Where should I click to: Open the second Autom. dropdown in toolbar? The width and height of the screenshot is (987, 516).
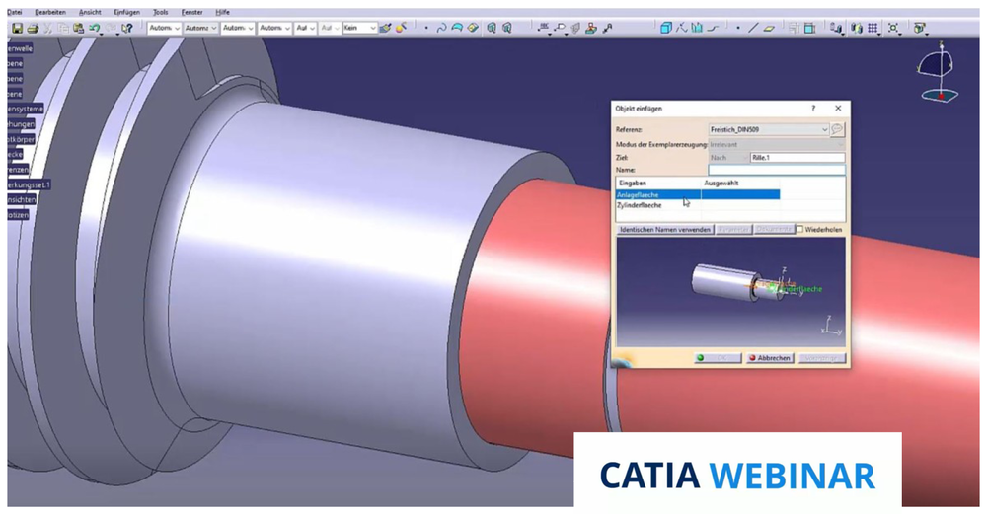pos(200,29)
